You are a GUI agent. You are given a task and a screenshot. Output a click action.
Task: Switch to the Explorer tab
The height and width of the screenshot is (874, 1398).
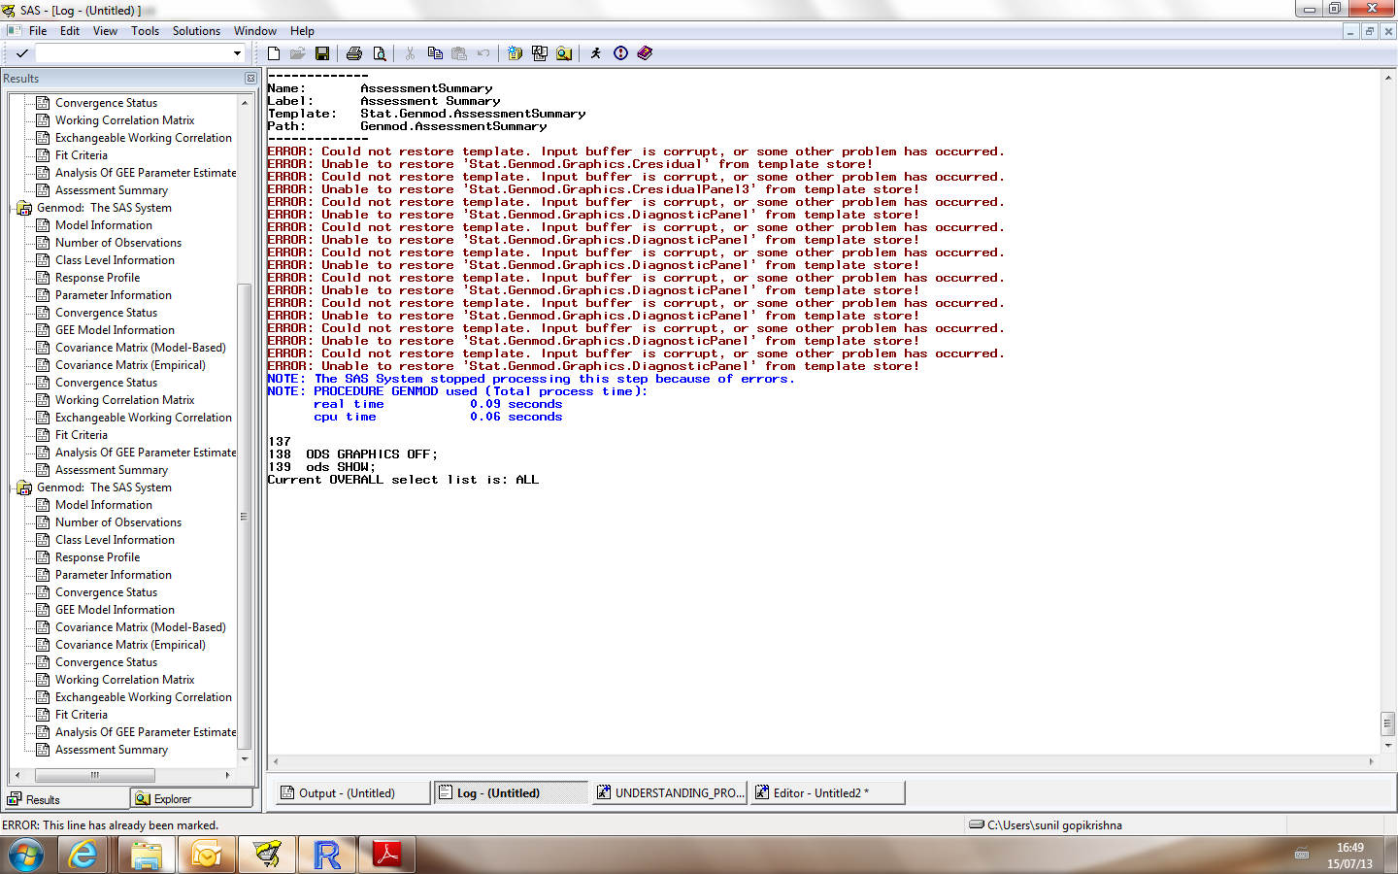click(x=191, y=799)
